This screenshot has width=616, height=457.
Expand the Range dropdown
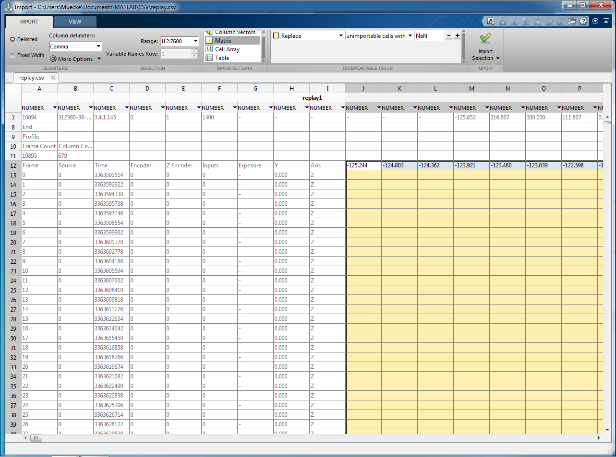coord(195,41)
